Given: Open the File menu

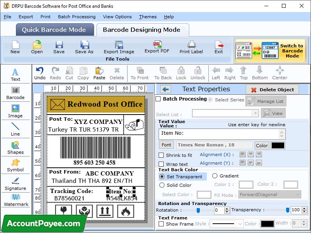Looking at the screenshot, I should (7, 17).
